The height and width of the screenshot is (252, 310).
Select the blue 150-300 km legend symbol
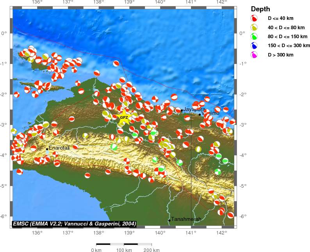pyautogui.click(x=254, y=46)
